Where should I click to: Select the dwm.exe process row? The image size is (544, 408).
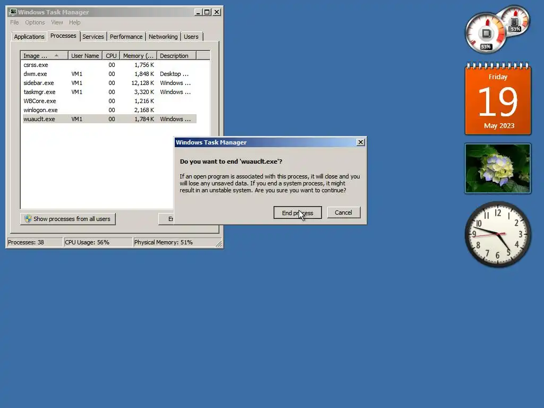[x=109, y=74]
